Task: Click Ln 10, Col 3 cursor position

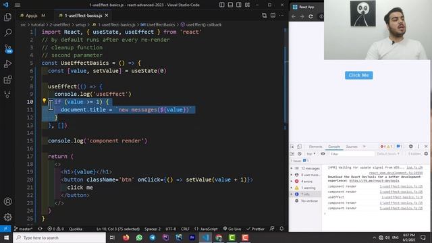Action: tap(118, 229)
